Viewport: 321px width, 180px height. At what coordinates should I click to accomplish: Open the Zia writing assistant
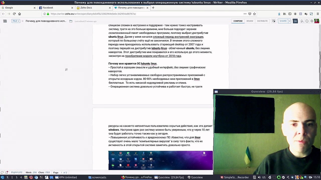(295, 21)
